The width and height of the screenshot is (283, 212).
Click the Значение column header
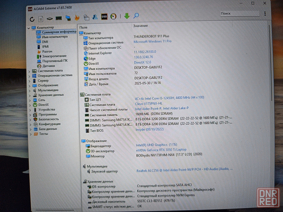coord(141,26)
